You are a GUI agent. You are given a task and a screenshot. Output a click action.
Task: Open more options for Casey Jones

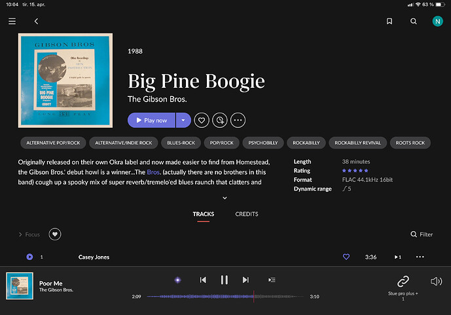coord(420,257)
